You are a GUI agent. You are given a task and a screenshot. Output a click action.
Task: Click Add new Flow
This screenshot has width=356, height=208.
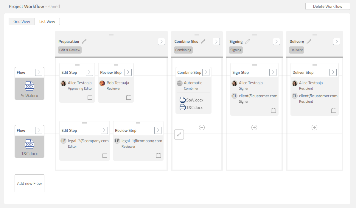point(29,183)
